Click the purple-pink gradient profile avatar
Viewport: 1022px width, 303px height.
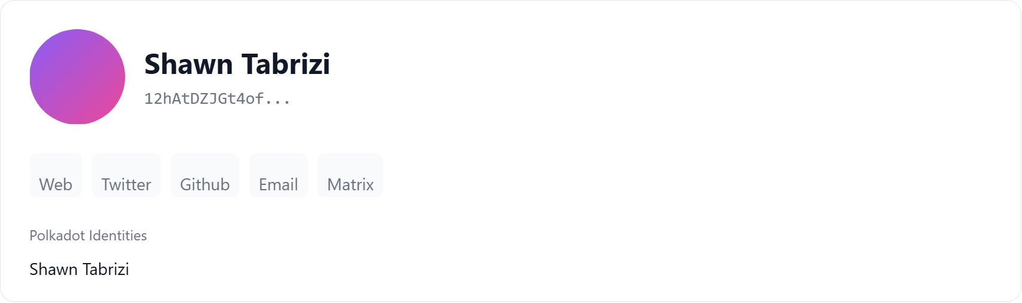click(77, 77)
